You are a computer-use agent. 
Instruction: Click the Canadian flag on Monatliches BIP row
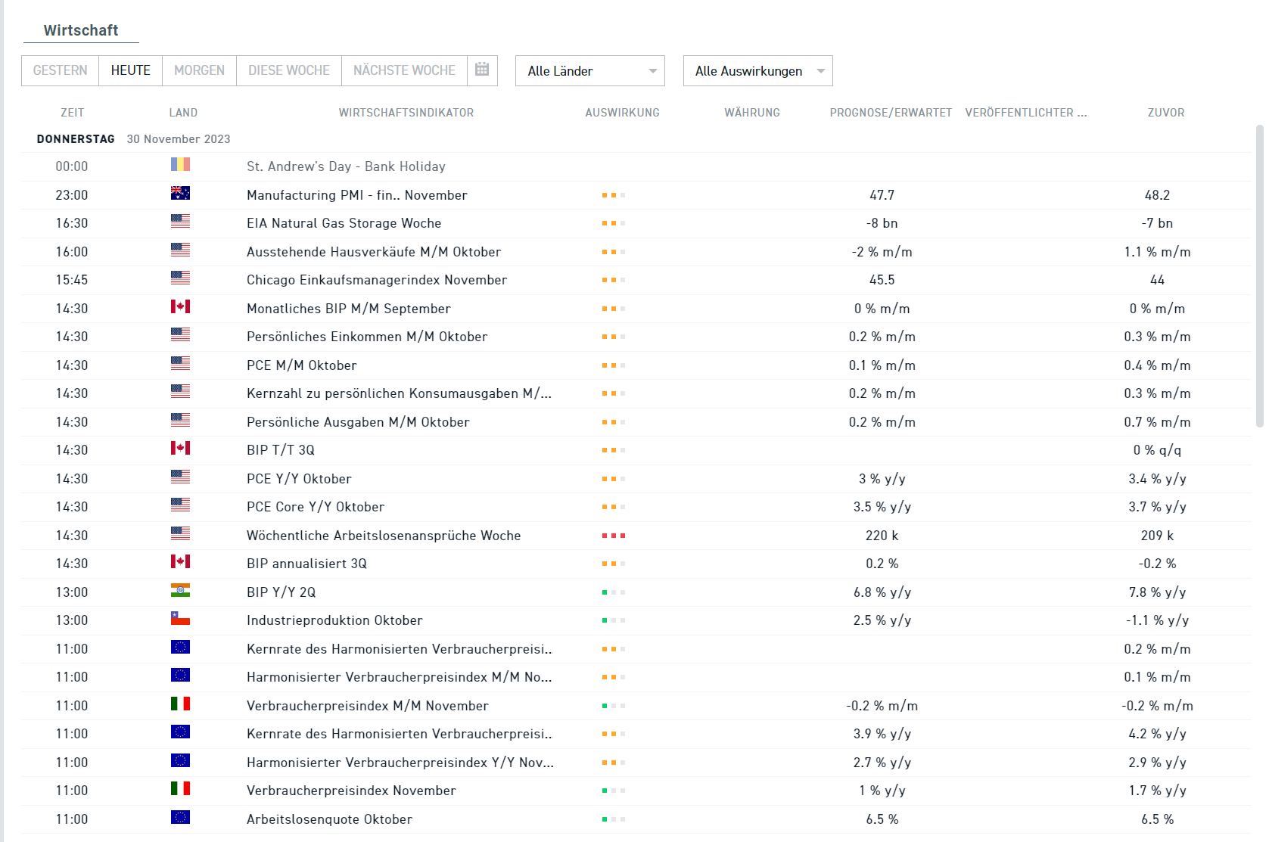point(180,307)
